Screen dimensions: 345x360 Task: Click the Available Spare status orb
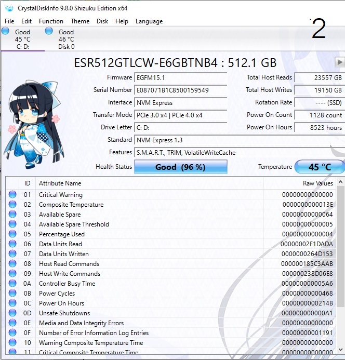[12, 215]
